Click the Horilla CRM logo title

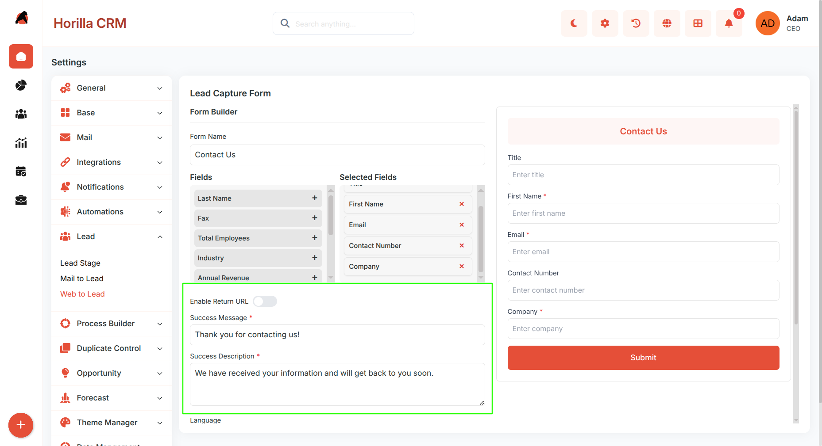pos(90,23)
